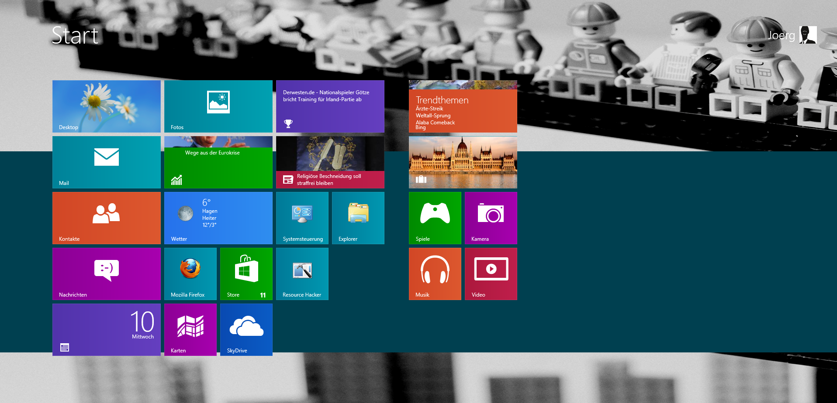The width and height of the screenshot is (837, 403).
Task: Open the Fotos tile
Action: [x=218, y=106]
